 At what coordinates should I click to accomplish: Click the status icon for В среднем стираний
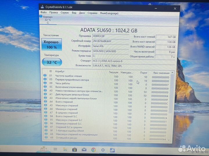point(46,112)
